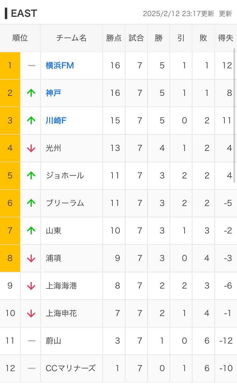Click the vertical scrollbar on the table
This screenshot has height=385, width=237.
pos(235,116)
